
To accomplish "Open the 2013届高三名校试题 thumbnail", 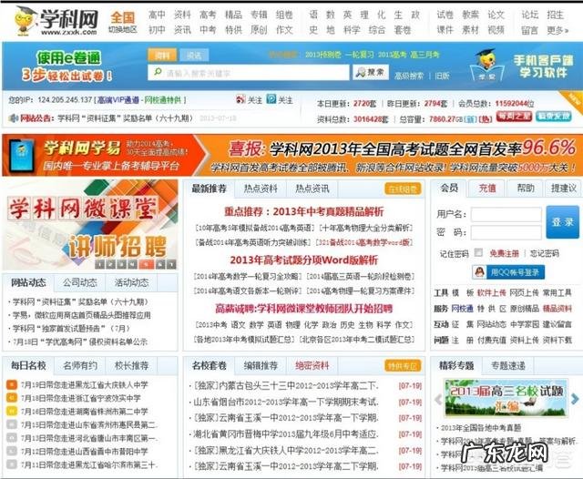I will click(506, 398).
